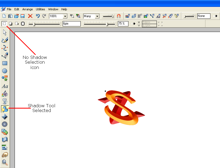Click the 6pix blur field
Viewport: 220px width, 168px height.
click(x=72, y=24)
